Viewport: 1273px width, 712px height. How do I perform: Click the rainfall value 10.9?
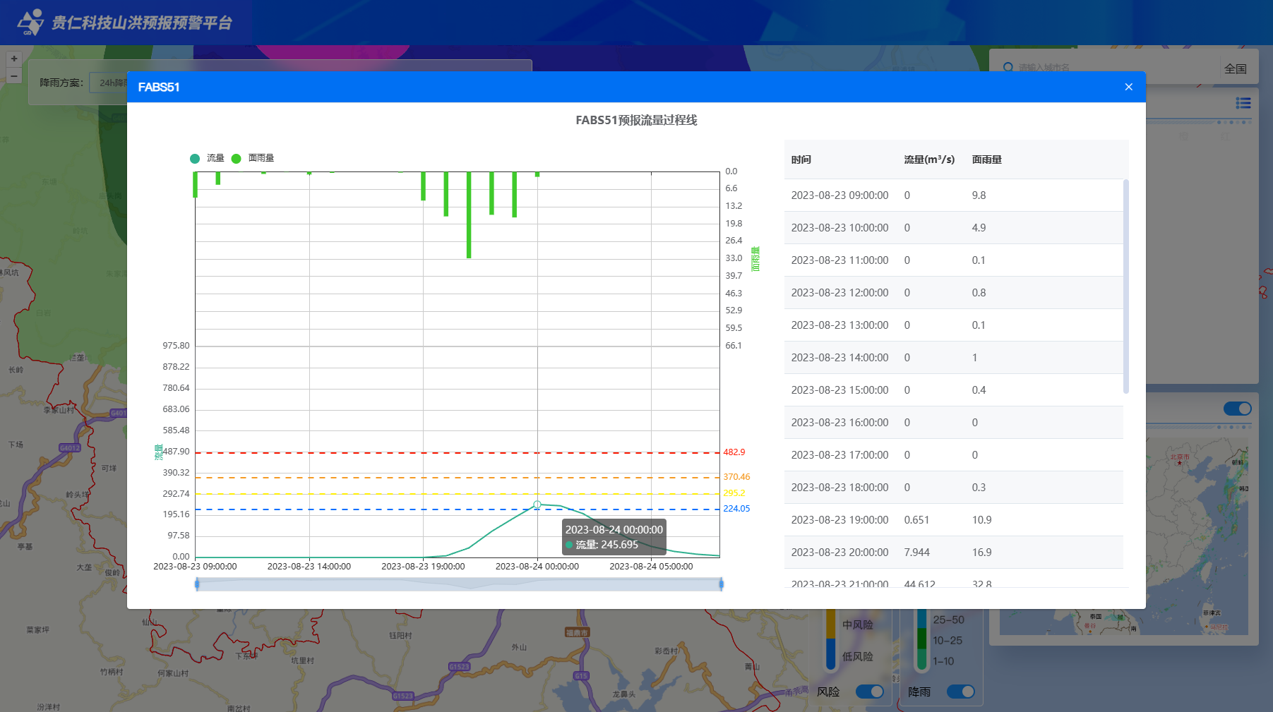pyautogui.click(x=981, y=520)
